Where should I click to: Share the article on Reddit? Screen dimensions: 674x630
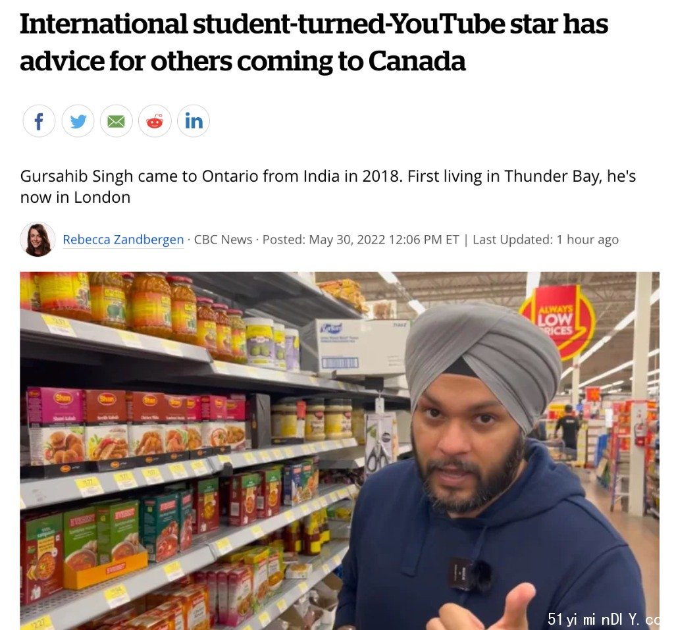tap(155, 121)
